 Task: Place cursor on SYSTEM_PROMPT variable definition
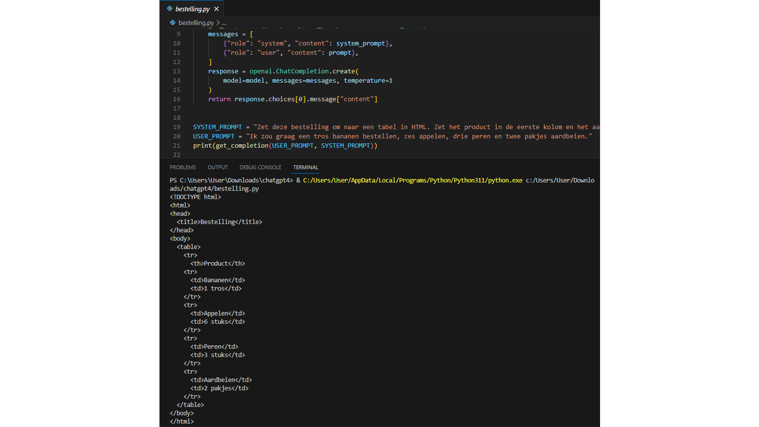(217, 127)
